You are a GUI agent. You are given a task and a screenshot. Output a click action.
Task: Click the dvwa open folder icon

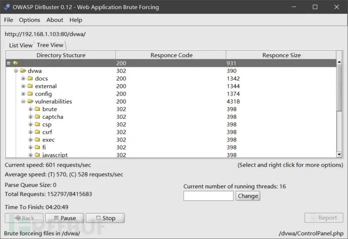pyautogui.click(x=23, y=70)
